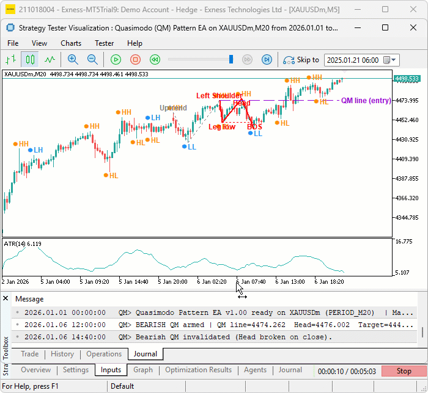Click the ATR(14) indicator label
Screen dimensions: 428x393
coord(23,243)
